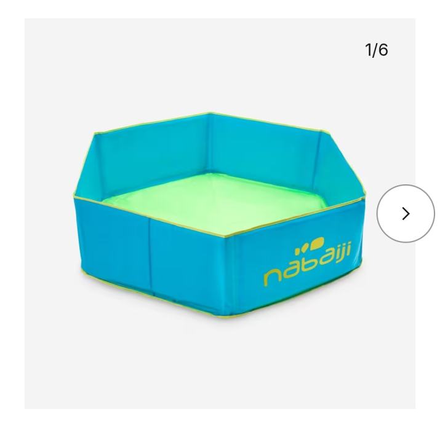Click the nabaiji emblem above the wordmark
440x424 pixels.
click(310, 245)
